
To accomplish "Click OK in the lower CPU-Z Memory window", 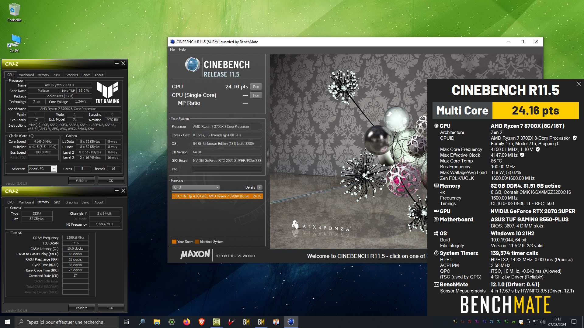I will tap(111, 308).
